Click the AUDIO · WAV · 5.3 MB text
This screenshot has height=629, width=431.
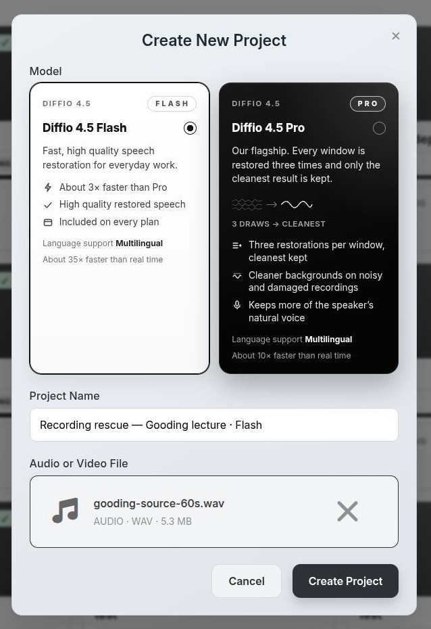pyautogui.click(x=143, y=521)
